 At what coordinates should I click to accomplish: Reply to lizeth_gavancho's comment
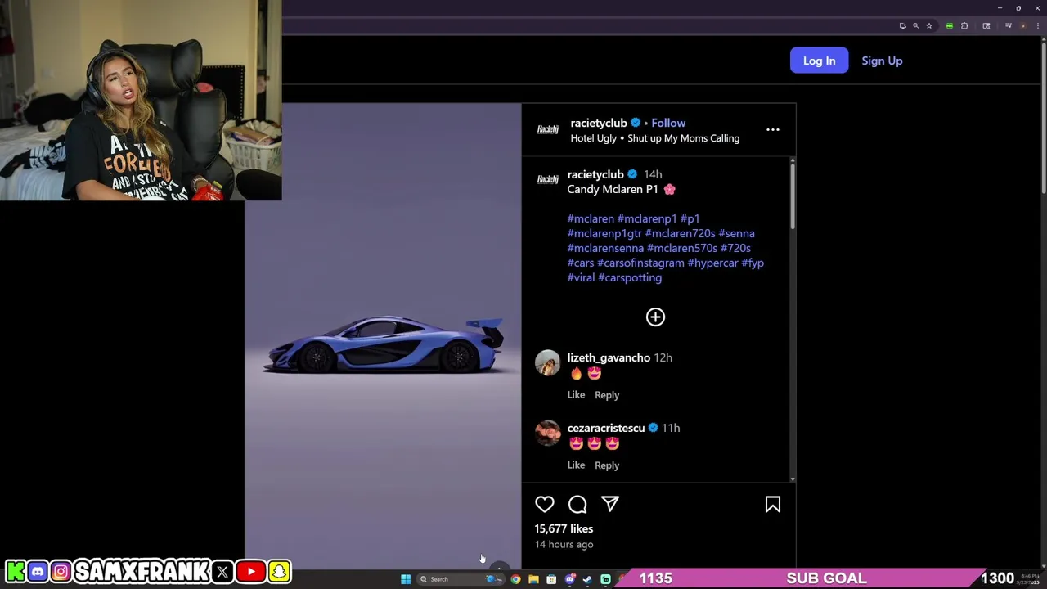click(607, 395)
